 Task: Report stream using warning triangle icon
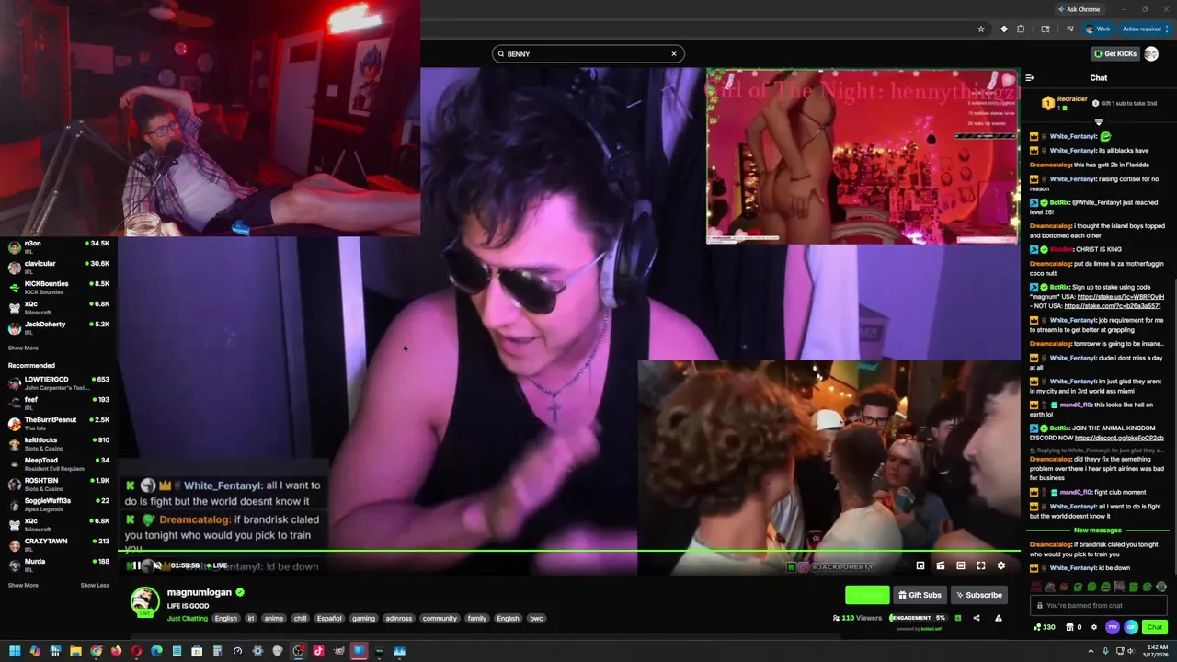pyautogui.click(x=999, y=618)
